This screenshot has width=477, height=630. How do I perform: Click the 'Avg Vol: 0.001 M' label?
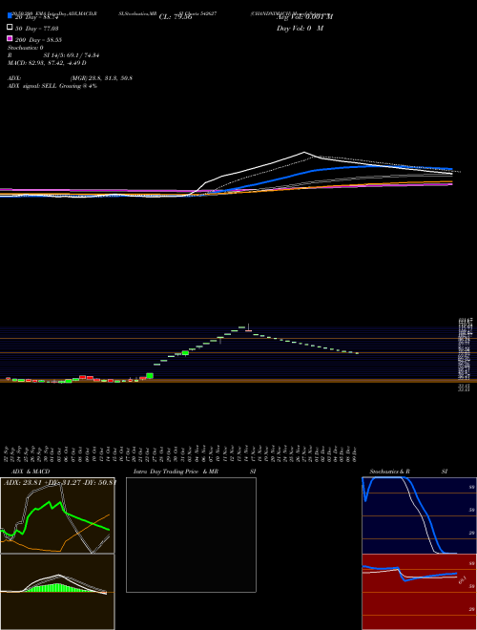[x=304, y=17]
